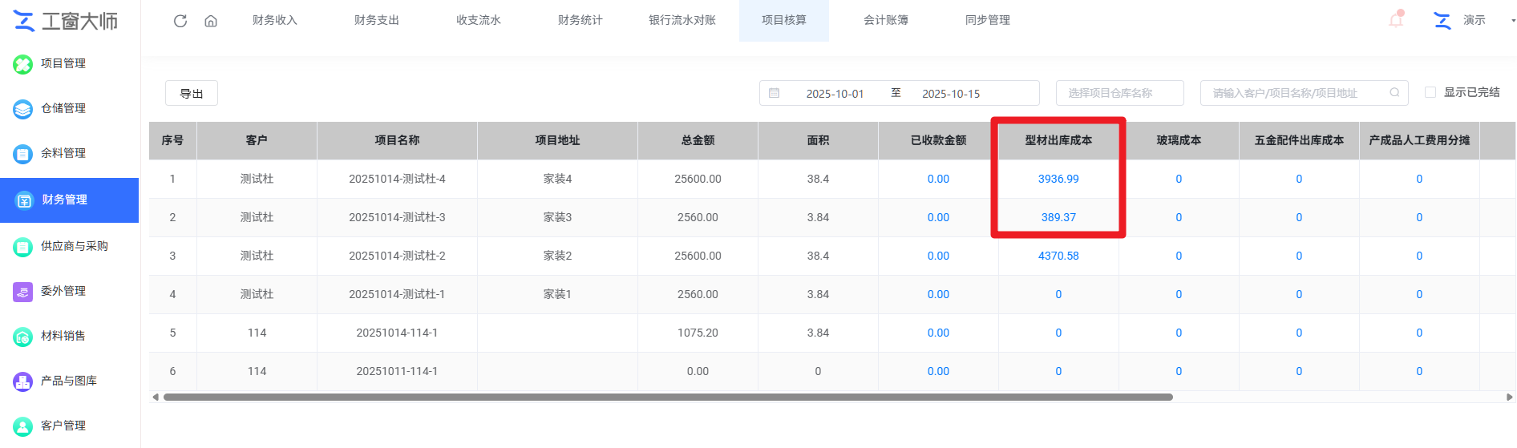1517x448 pixels.
Task: Click end date field 2025-10-15
Action: click(951, 94)
